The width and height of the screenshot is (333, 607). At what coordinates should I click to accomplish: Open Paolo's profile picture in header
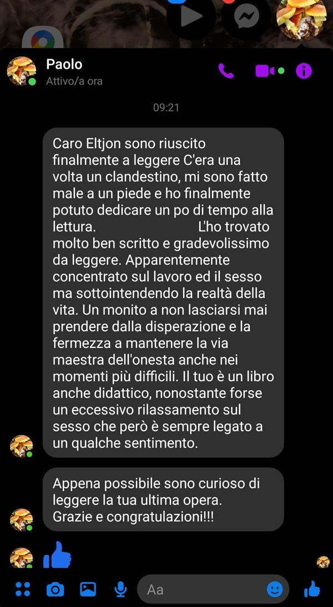[21, 71]
